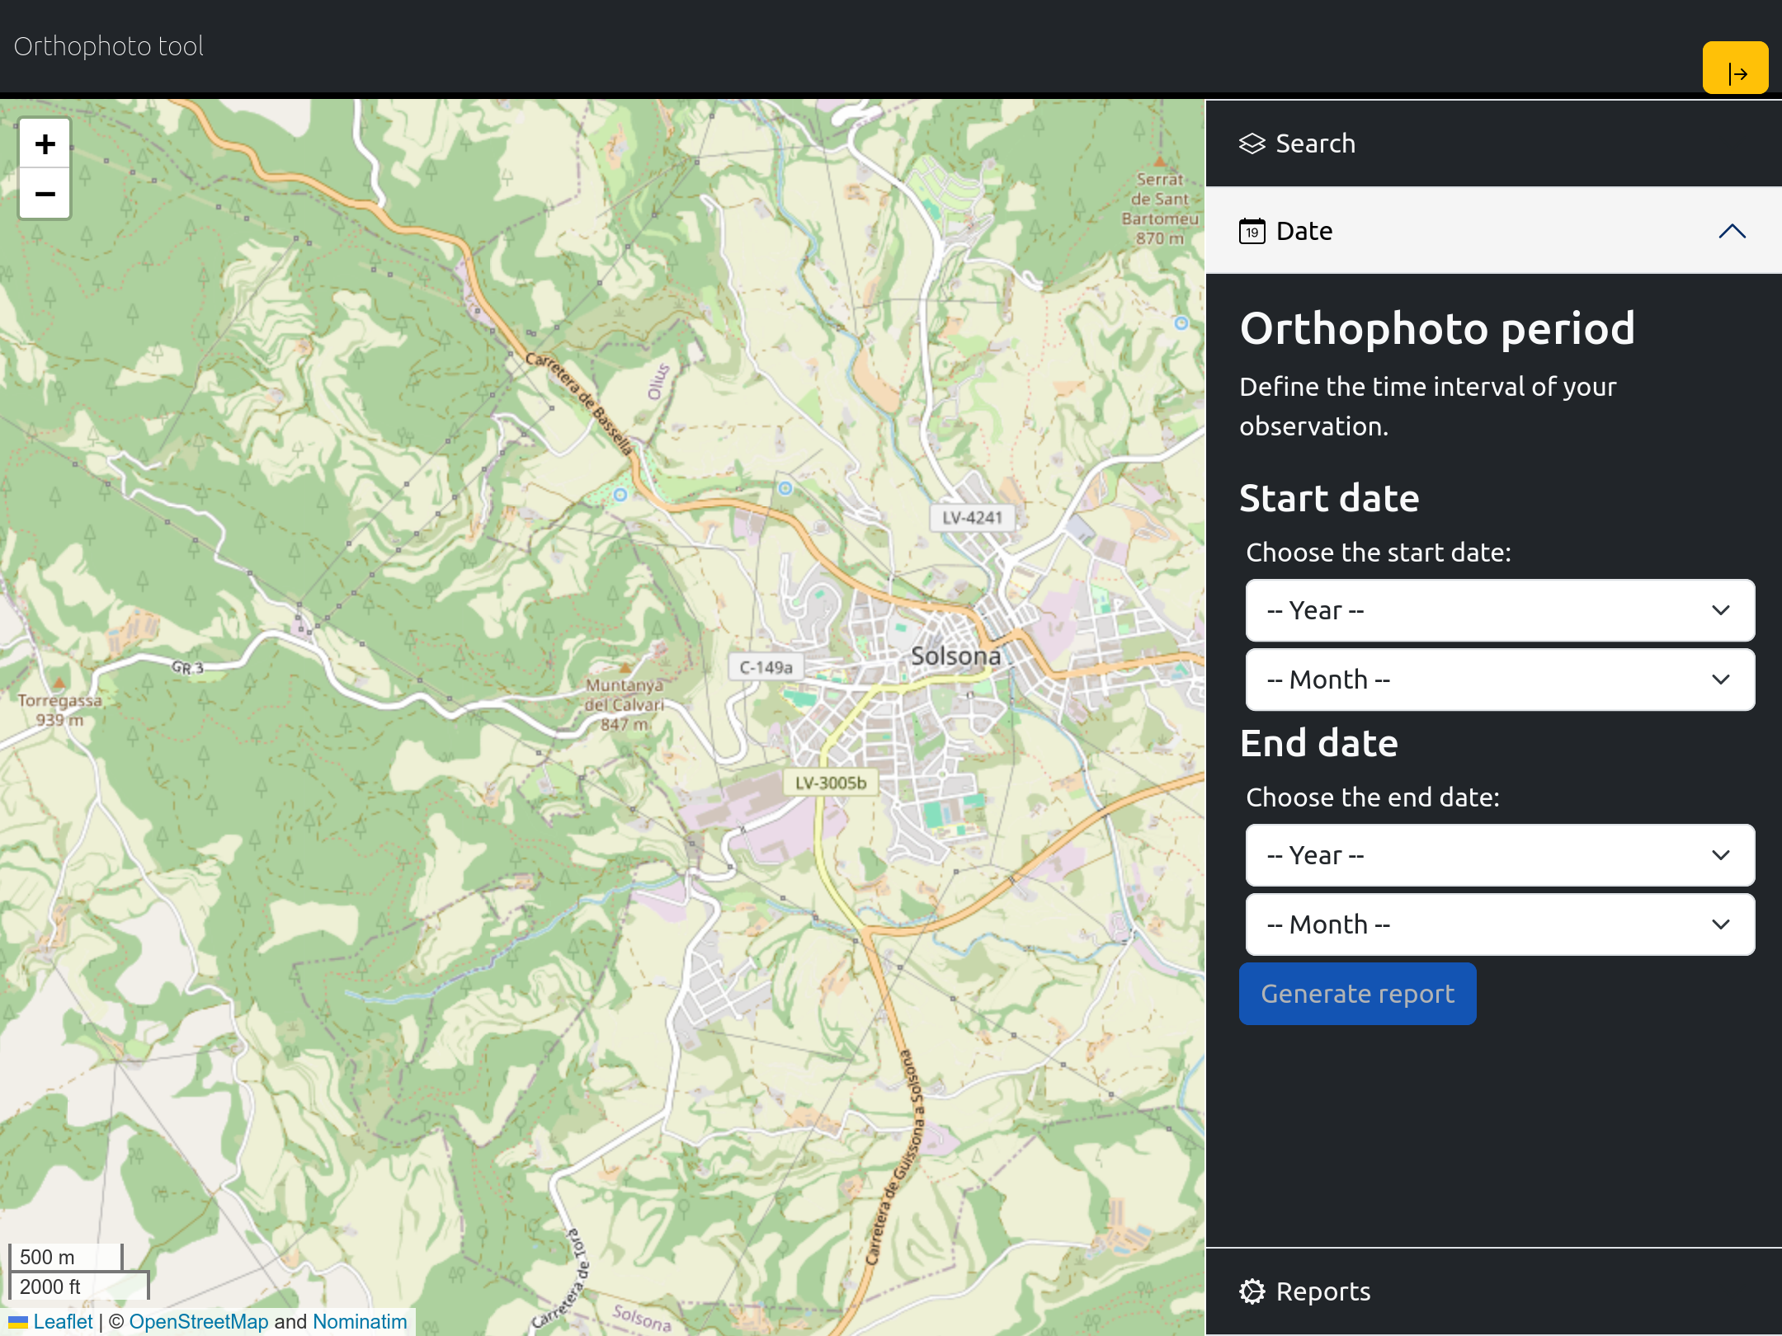Click the Orthophoto tool title
1782x1336 pixels.
pyautogui.click(x=108, y=46)
